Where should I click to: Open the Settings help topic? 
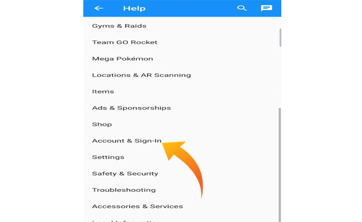pos(108,157)
